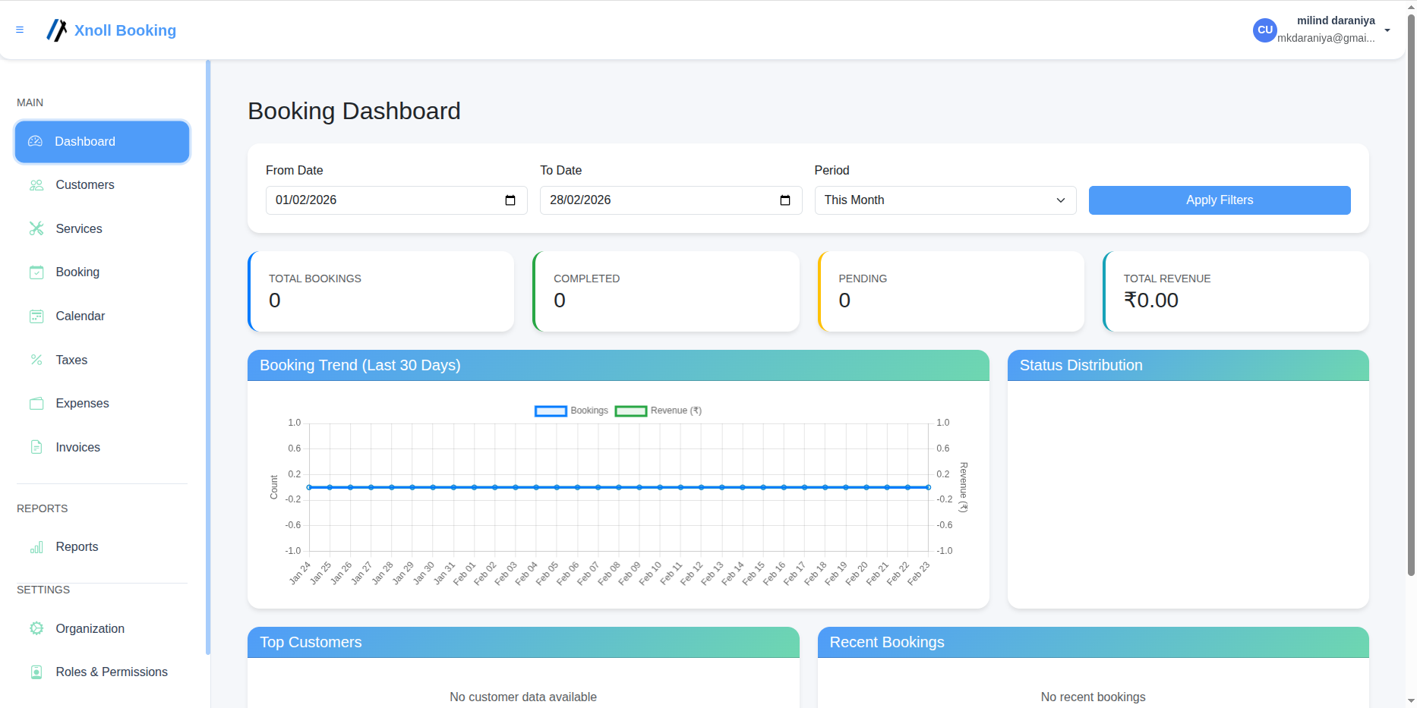Open Organization via the gear icon
This screenshot has width=1417, height=708.
[x=36, y=628]
